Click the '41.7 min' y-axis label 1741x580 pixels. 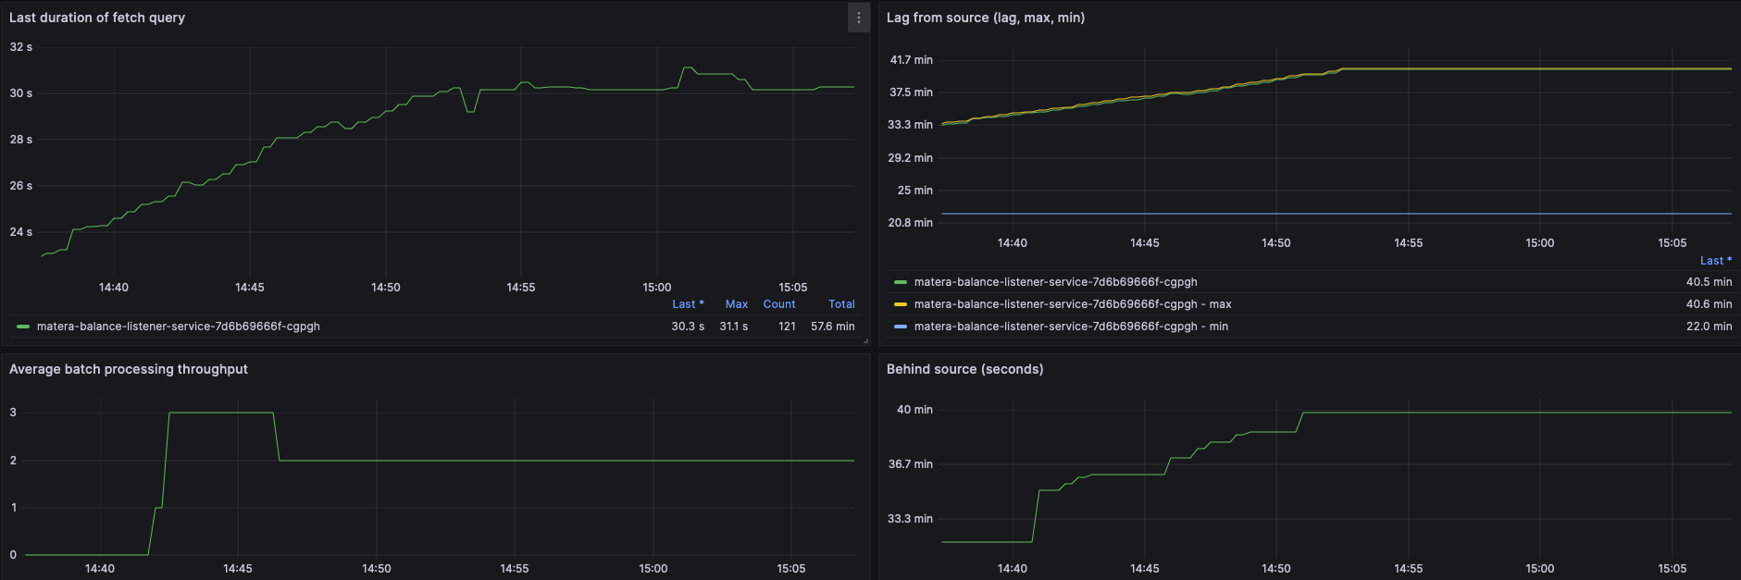[x=911, y=60]
